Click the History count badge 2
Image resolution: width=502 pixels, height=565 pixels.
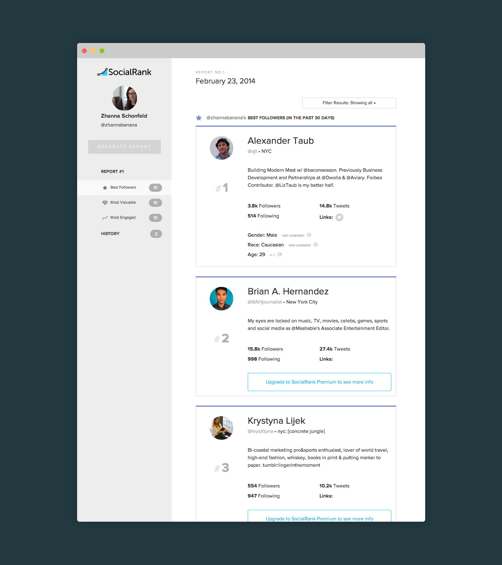[x=156, y=234]
